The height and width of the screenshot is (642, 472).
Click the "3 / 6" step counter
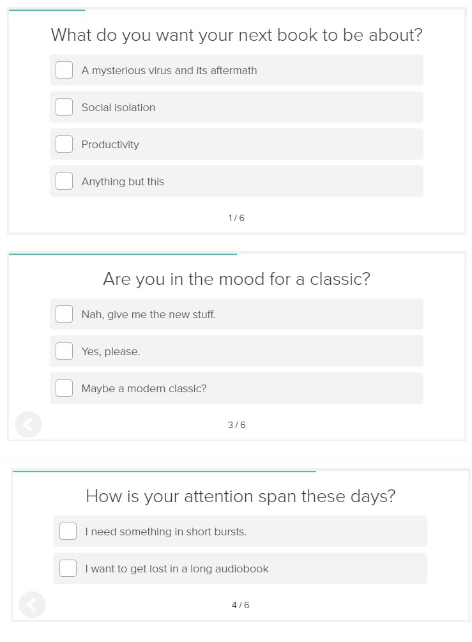[236, 424]
